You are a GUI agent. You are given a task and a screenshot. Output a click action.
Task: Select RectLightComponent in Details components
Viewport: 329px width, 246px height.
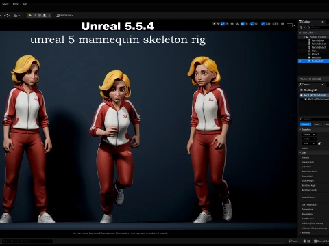point(317,99)
